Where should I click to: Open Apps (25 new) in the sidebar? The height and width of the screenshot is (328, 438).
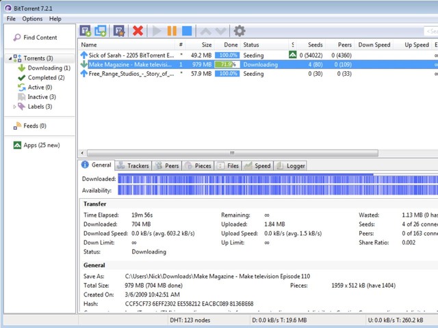[41, 145]
